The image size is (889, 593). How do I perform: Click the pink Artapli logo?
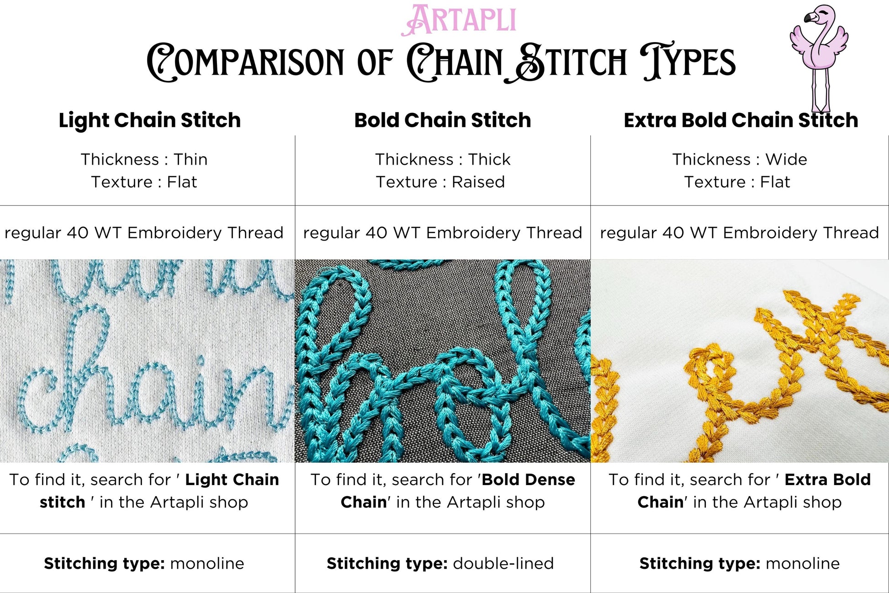pos(459,21)
